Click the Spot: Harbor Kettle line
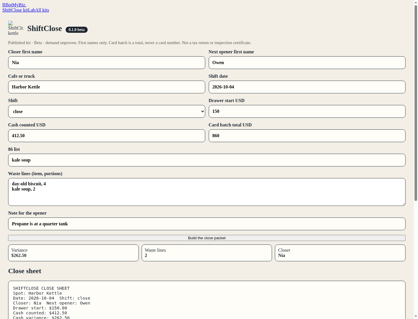 point(37,293)
